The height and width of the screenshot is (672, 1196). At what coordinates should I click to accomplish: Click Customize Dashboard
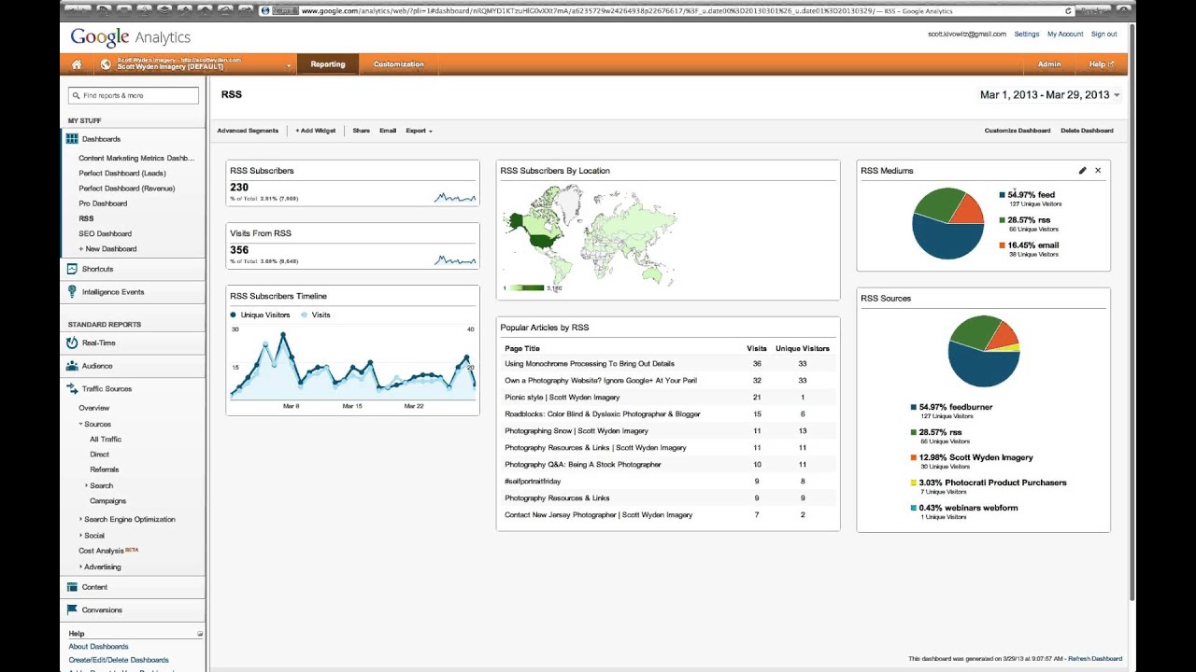tap(1018, 131)
